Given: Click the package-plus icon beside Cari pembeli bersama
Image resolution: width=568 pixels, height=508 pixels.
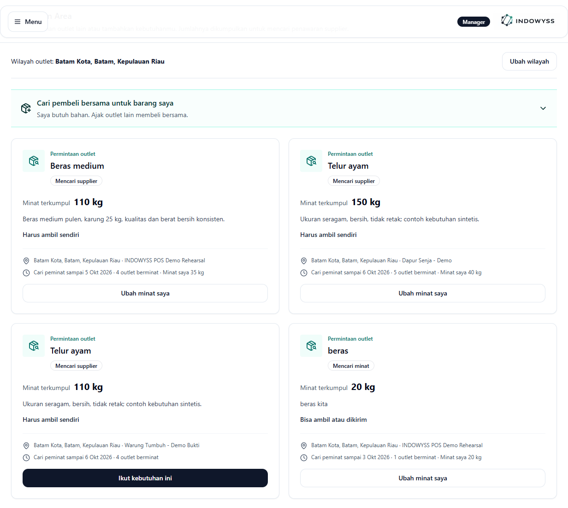Looking at the screenshot, I should coord(26,108).
